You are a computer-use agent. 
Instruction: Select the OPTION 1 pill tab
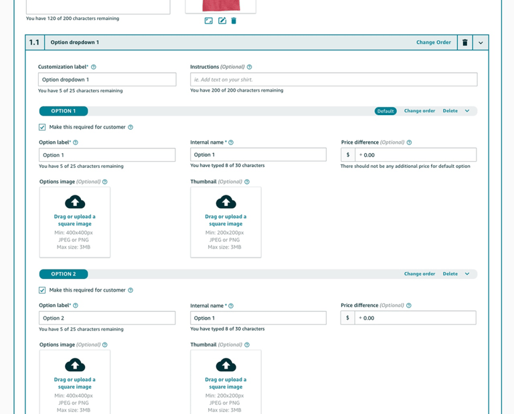click(64, 111)
